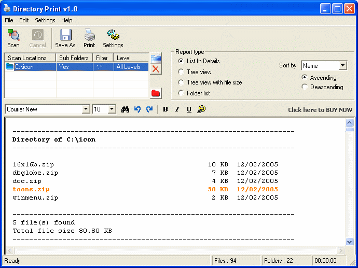This screenshot has width=358, height=268.
Task: Open the Courier New font dropdown
Action: point(86,109)
